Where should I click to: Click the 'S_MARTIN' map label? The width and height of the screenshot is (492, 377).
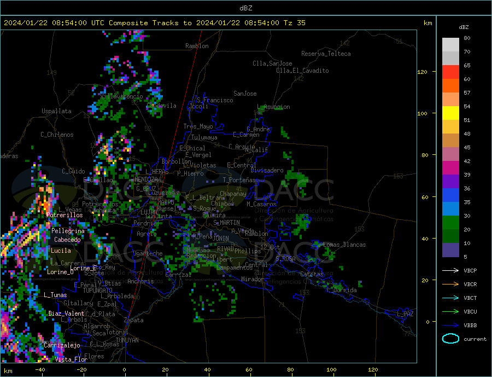click(x=226, y=223)
